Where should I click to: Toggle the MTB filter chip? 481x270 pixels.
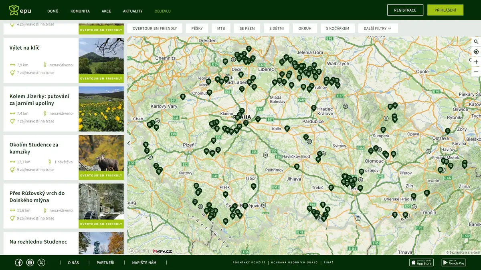point(221,28)
